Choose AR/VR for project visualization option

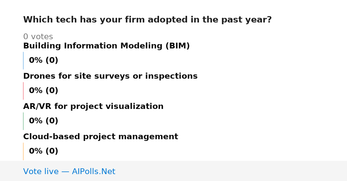click(93, 107)
